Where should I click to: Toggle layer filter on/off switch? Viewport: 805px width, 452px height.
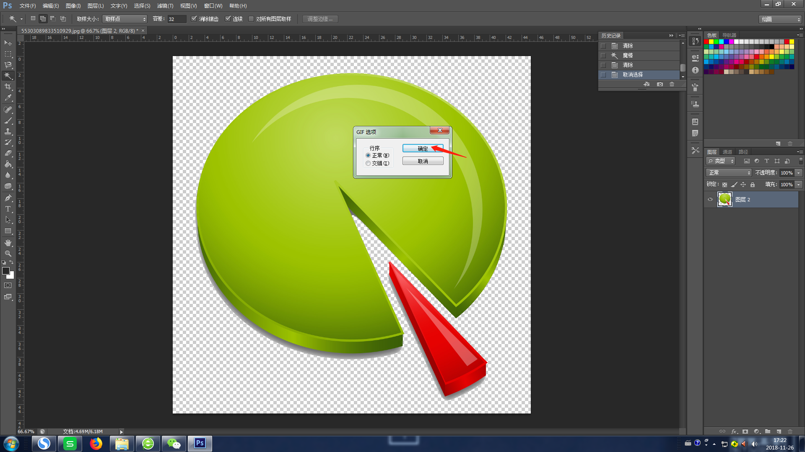coord(801,161)
